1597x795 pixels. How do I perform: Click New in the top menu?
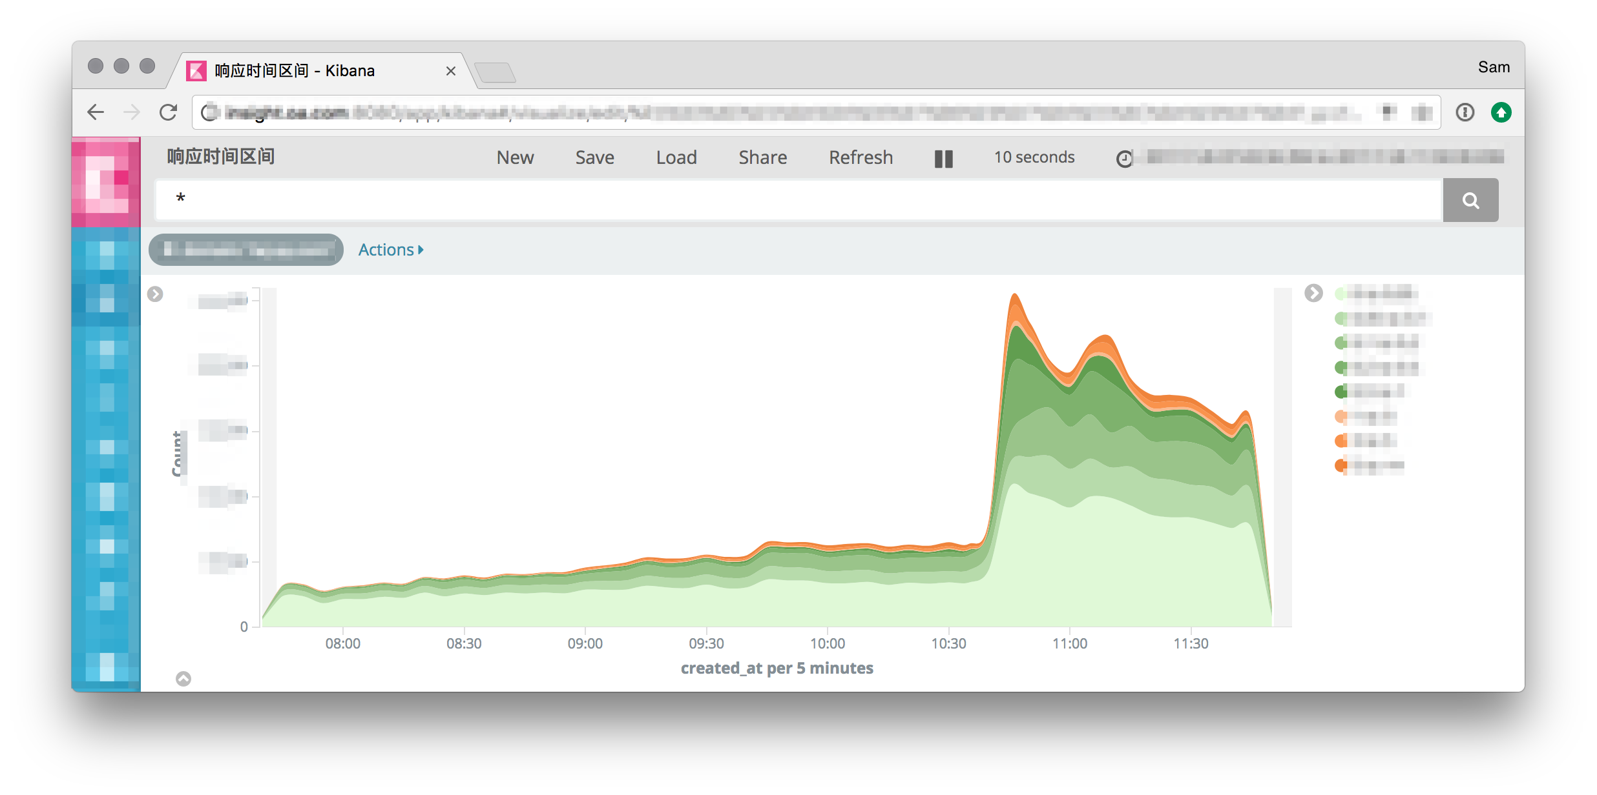515,157
